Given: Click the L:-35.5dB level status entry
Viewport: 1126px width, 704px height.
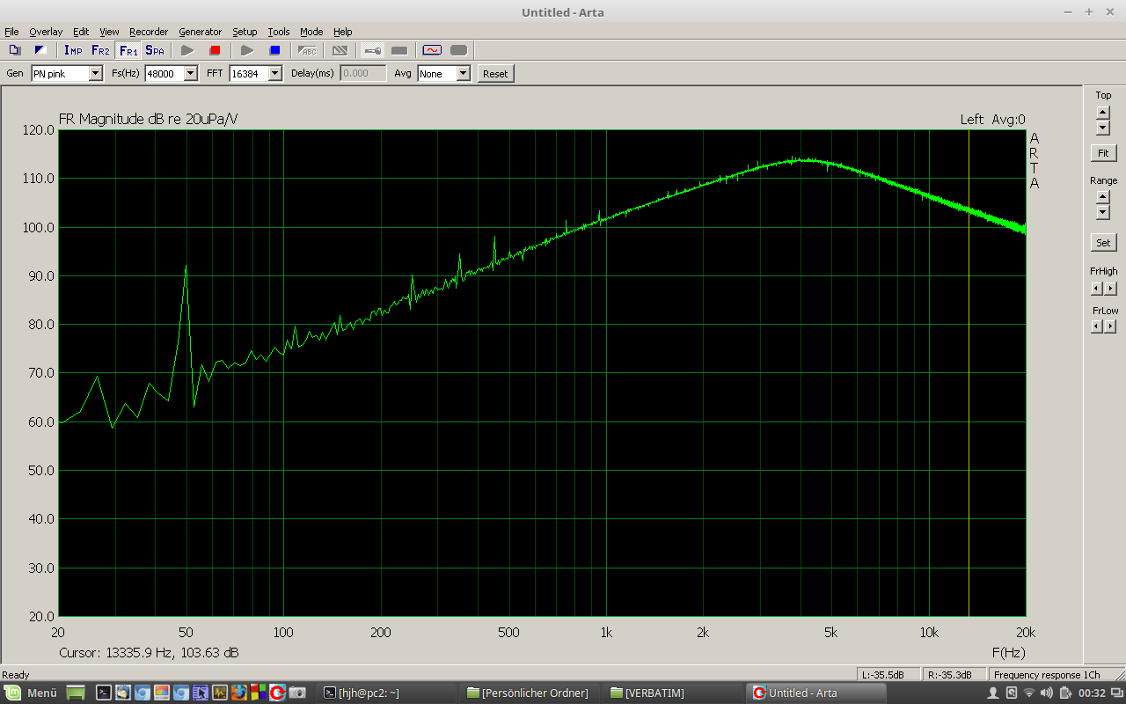Looking at the screenshot, I should 888,675.
